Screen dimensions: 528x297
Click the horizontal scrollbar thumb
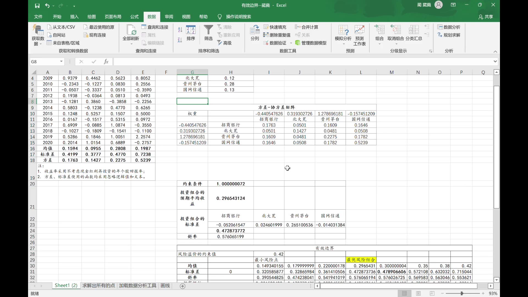pyautogui.click(x=398, y=286)
